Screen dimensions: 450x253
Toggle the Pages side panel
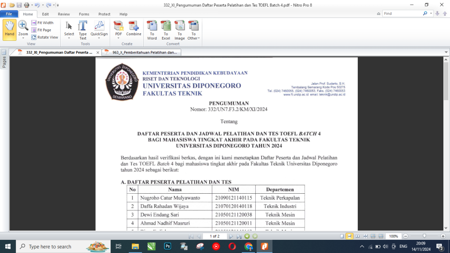(4, 58)
